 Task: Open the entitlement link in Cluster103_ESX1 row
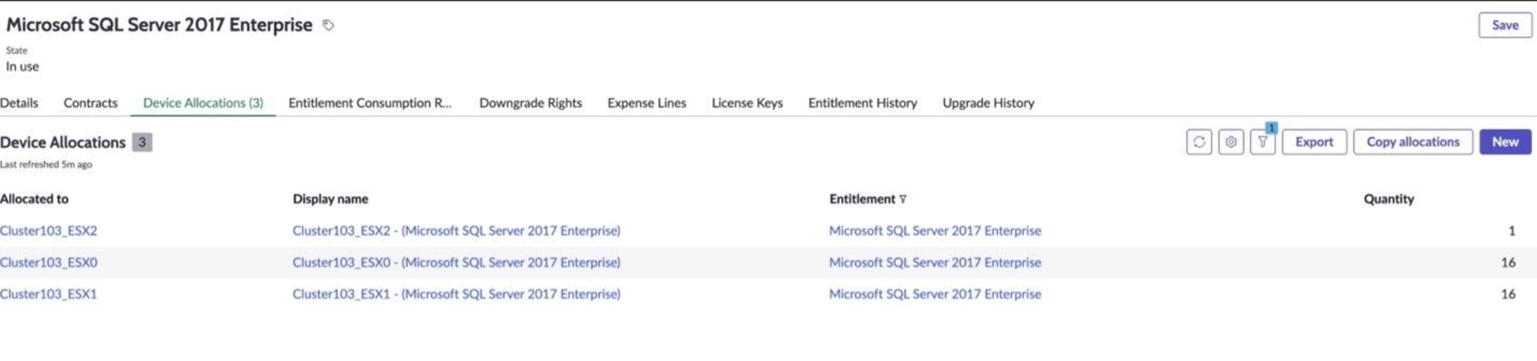tap(935, 293)
